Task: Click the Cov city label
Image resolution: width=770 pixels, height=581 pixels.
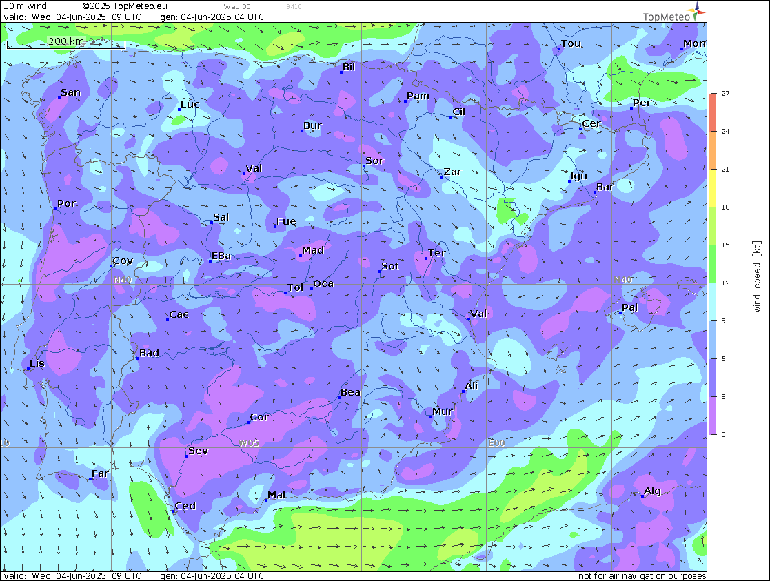Action: point(122,261)
